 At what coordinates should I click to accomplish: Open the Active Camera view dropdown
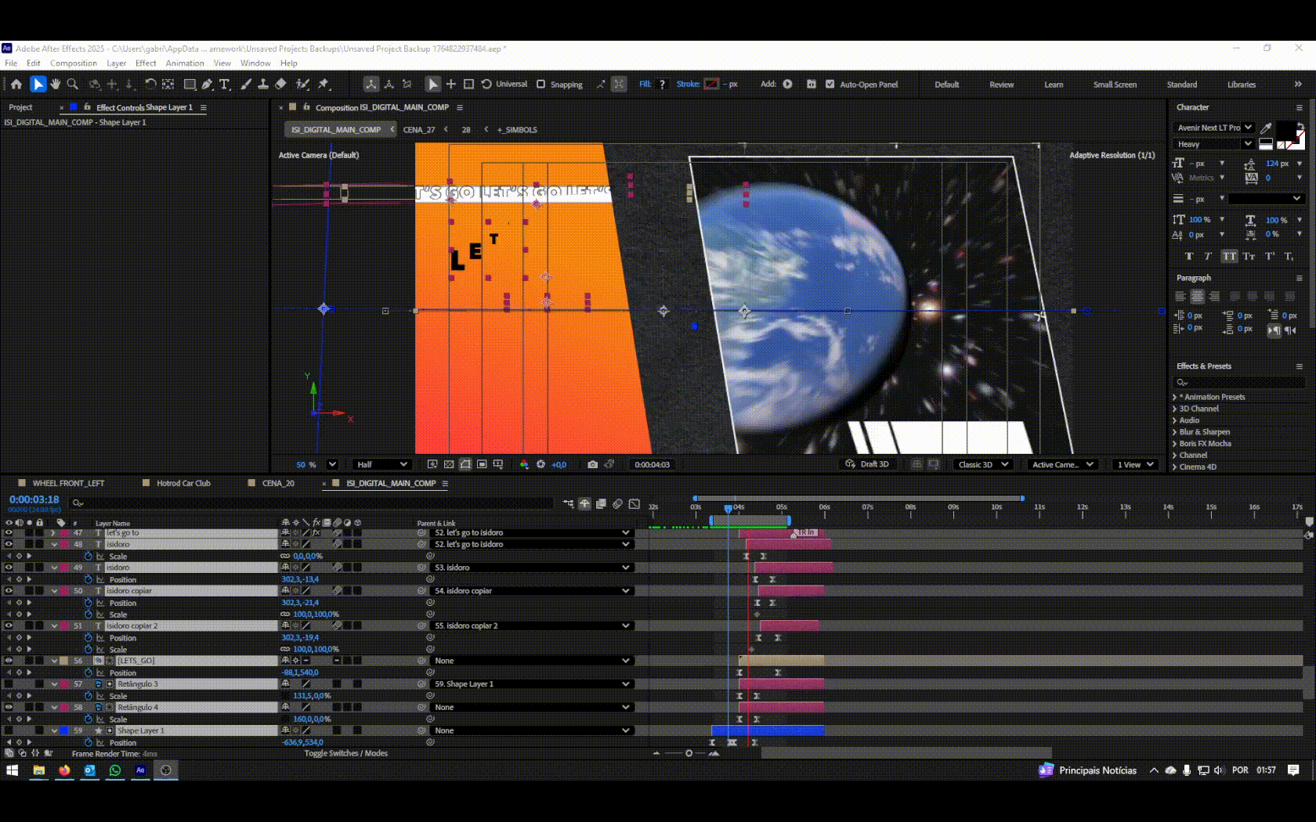click(1062, 464)
